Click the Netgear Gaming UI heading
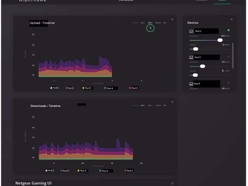The height and width of the screenshot is (186, 248). (33, 183)
